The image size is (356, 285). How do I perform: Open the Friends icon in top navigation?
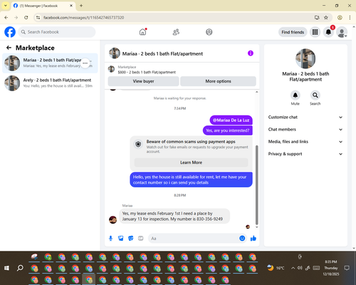tap(176, 32)
